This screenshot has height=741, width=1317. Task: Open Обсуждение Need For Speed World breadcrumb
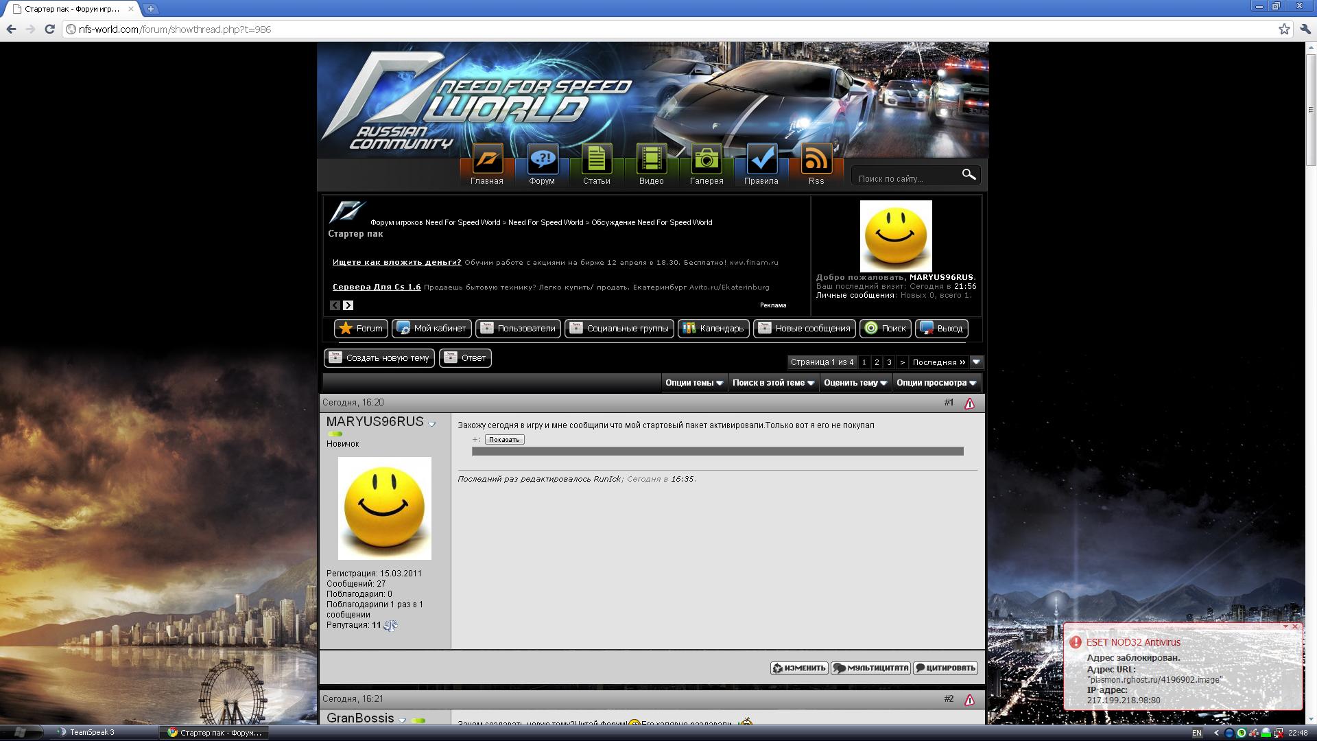click(x=652, y=222)
